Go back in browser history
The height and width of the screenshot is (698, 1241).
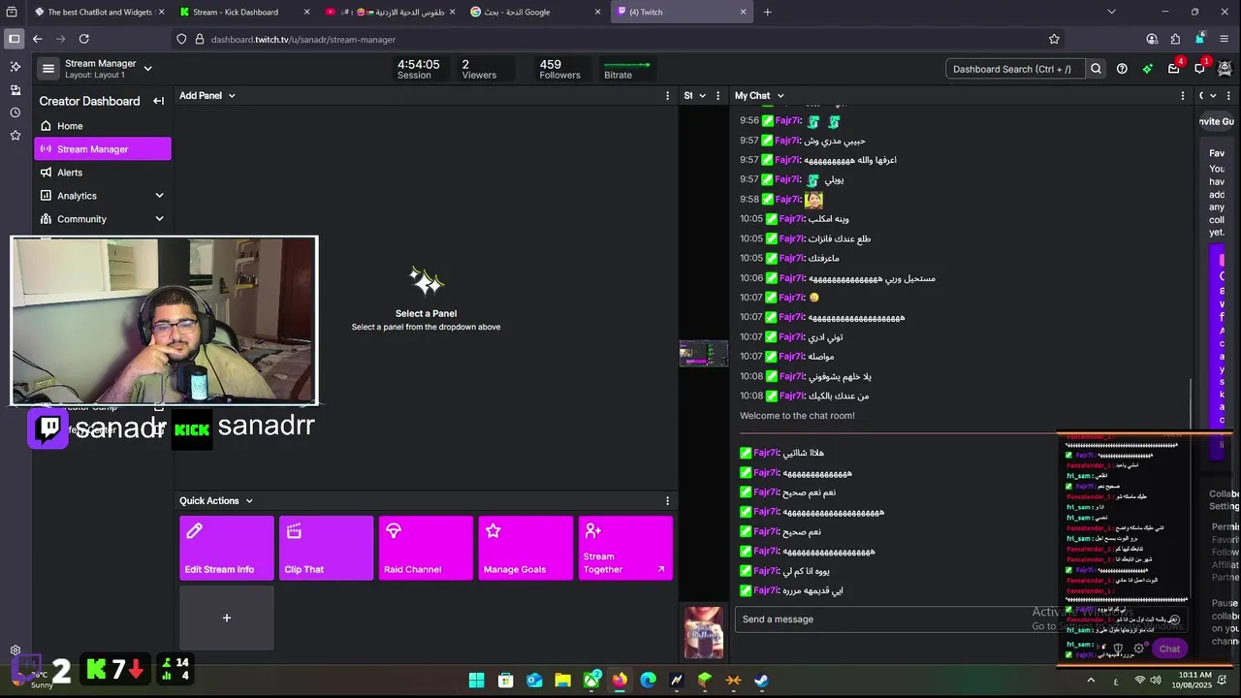[37, 39]
